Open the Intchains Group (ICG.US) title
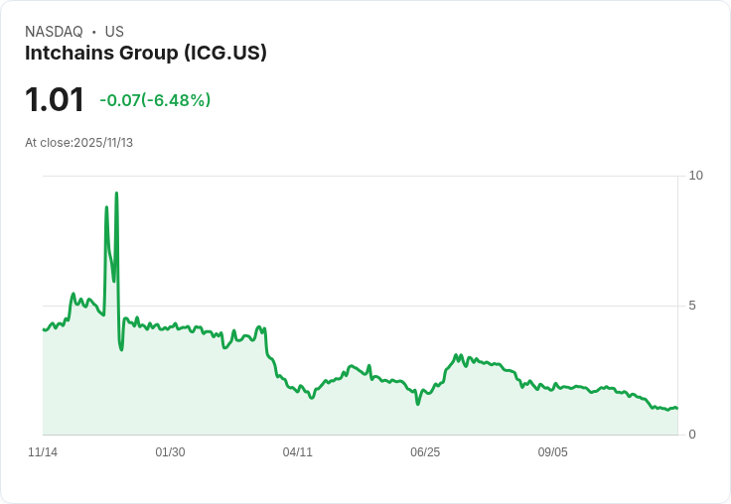Screen dimensions: 731x504 coord(146,54)
